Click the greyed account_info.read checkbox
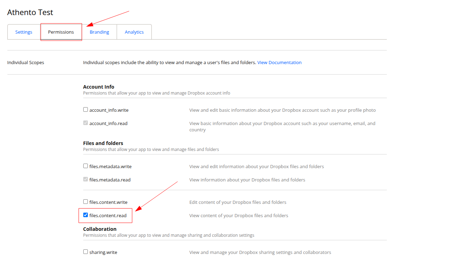Screen dimensions: 455x262 click(85, 123)
